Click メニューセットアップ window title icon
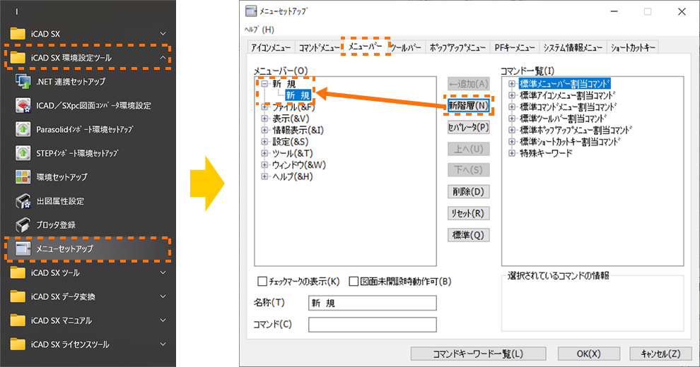The height and width of the screenshot is (367, 700). tap(251, 11)
